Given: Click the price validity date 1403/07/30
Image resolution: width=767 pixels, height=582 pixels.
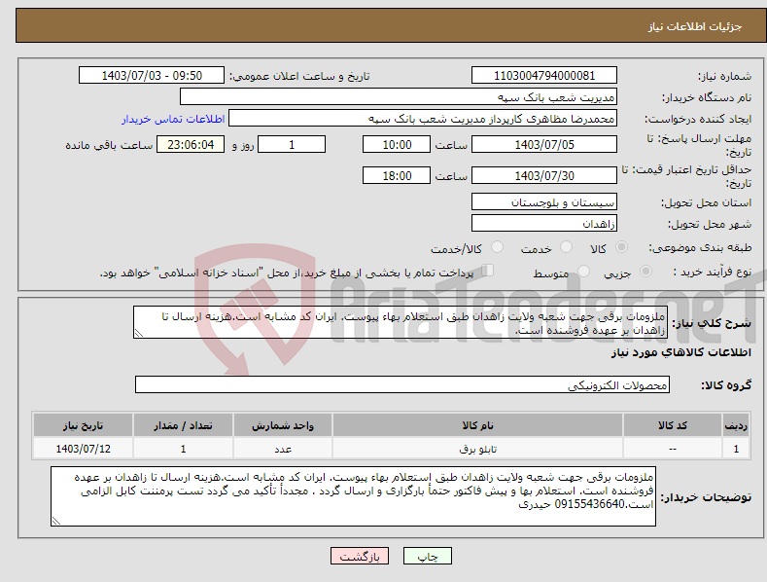Looking at the screenshot, I should pyautogui.click(x=544, y=175).
